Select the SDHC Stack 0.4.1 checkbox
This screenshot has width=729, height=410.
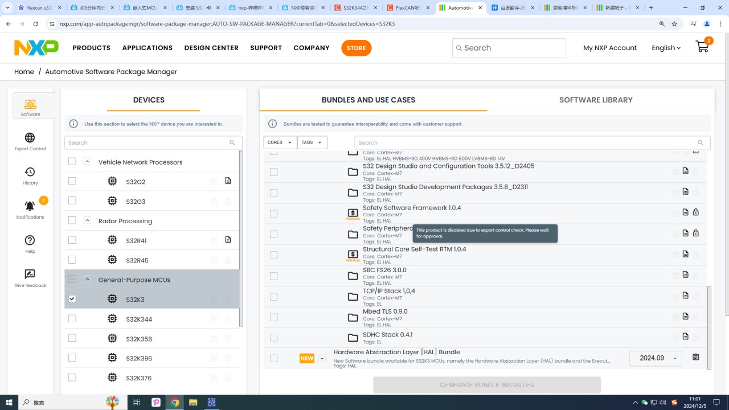273,337
